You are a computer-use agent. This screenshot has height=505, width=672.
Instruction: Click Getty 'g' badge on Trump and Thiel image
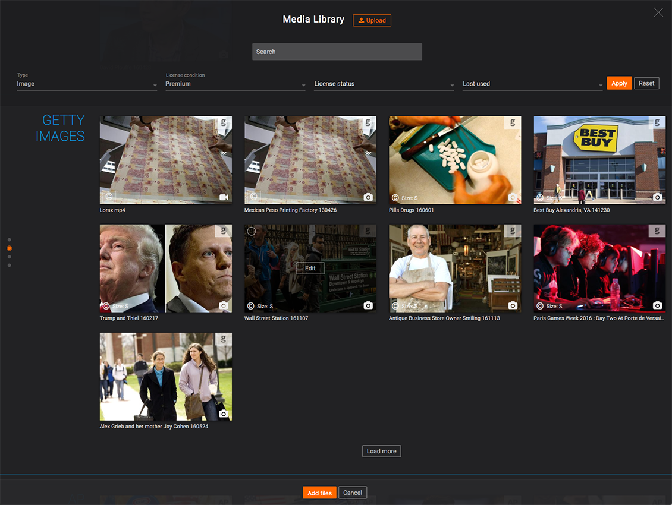point(223,231)
